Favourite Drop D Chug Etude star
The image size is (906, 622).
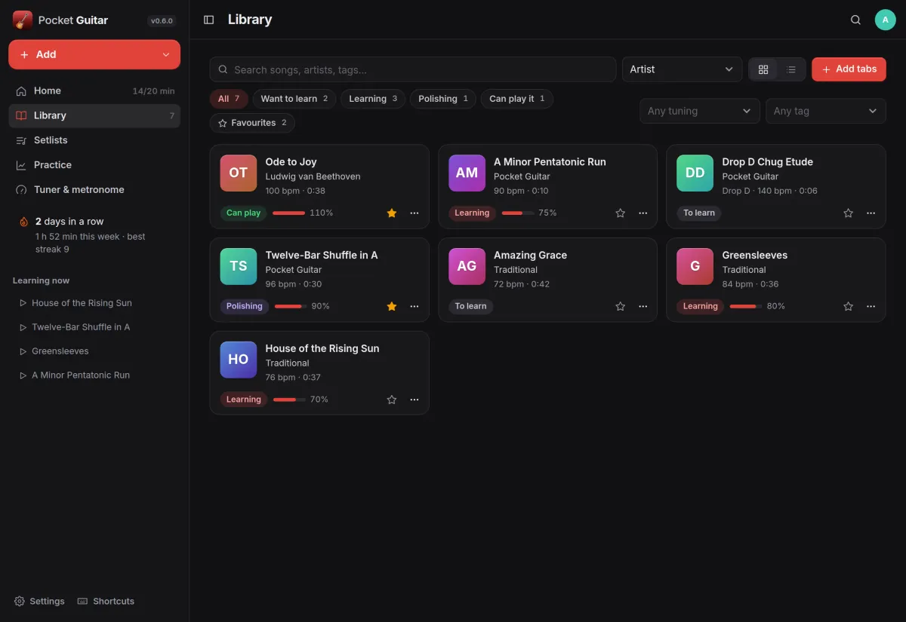(848, 213)
